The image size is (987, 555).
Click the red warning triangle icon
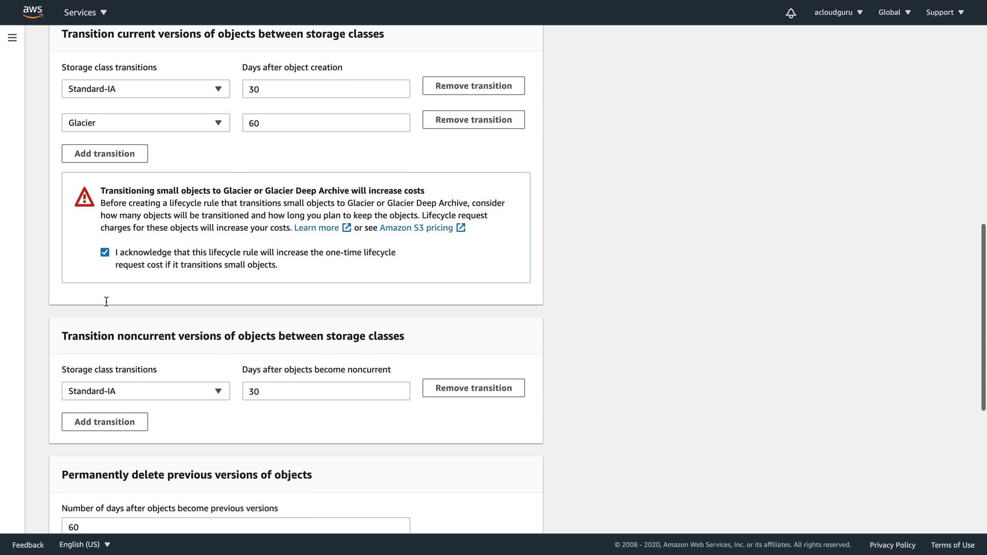coord(84,197)
